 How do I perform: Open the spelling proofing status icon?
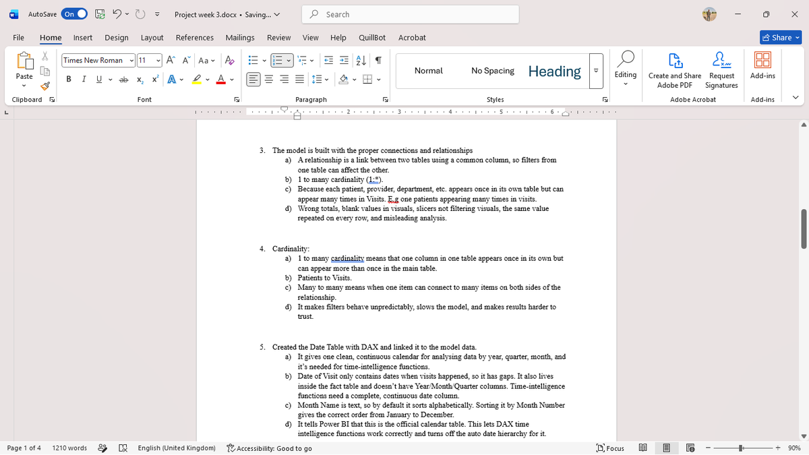coord(123,448)
